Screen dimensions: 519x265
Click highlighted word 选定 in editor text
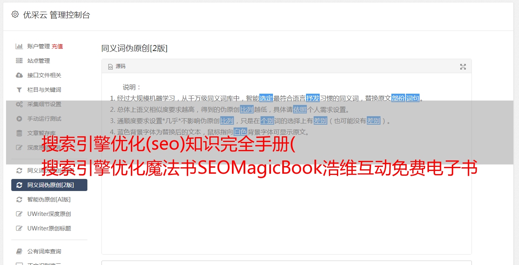pyautogui.click(x=266, y=98)
